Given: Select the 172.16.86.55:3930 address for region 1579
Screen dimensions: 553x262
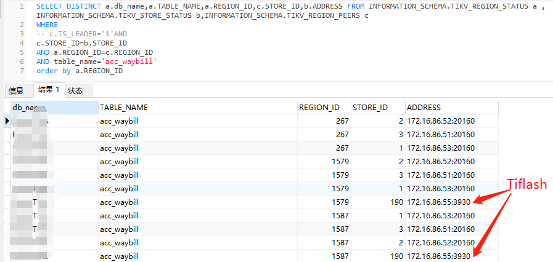Looking at the screenshot, I should pyautogui.click(x=438, y=202).
